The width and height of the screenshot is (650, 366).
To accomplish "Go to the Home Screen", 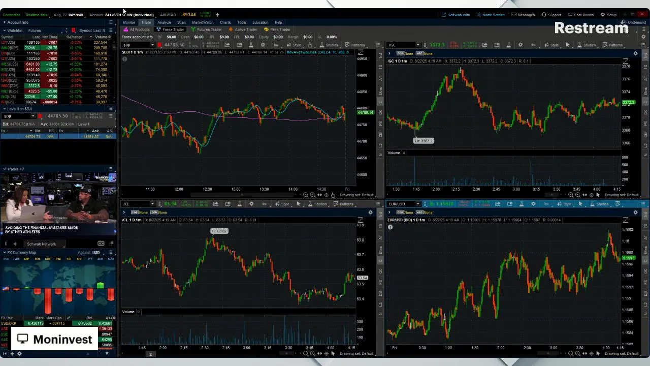I will point(490,15).
